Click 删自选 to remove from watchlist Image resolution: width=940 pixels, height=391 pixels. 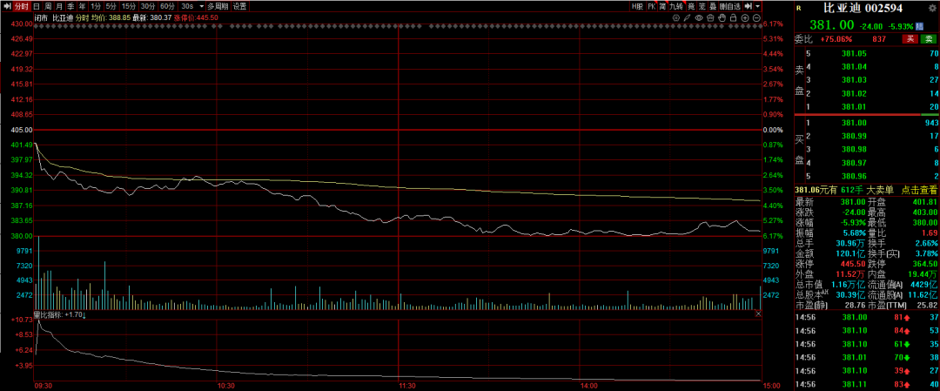tap(730, 6)
